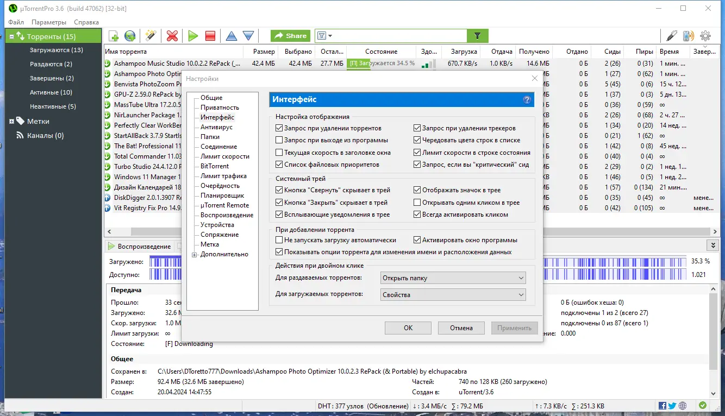Viewport: 725px width, 416px height.
Task: Move torrent down the queue with blue down arrow
Action: point(248,36)
